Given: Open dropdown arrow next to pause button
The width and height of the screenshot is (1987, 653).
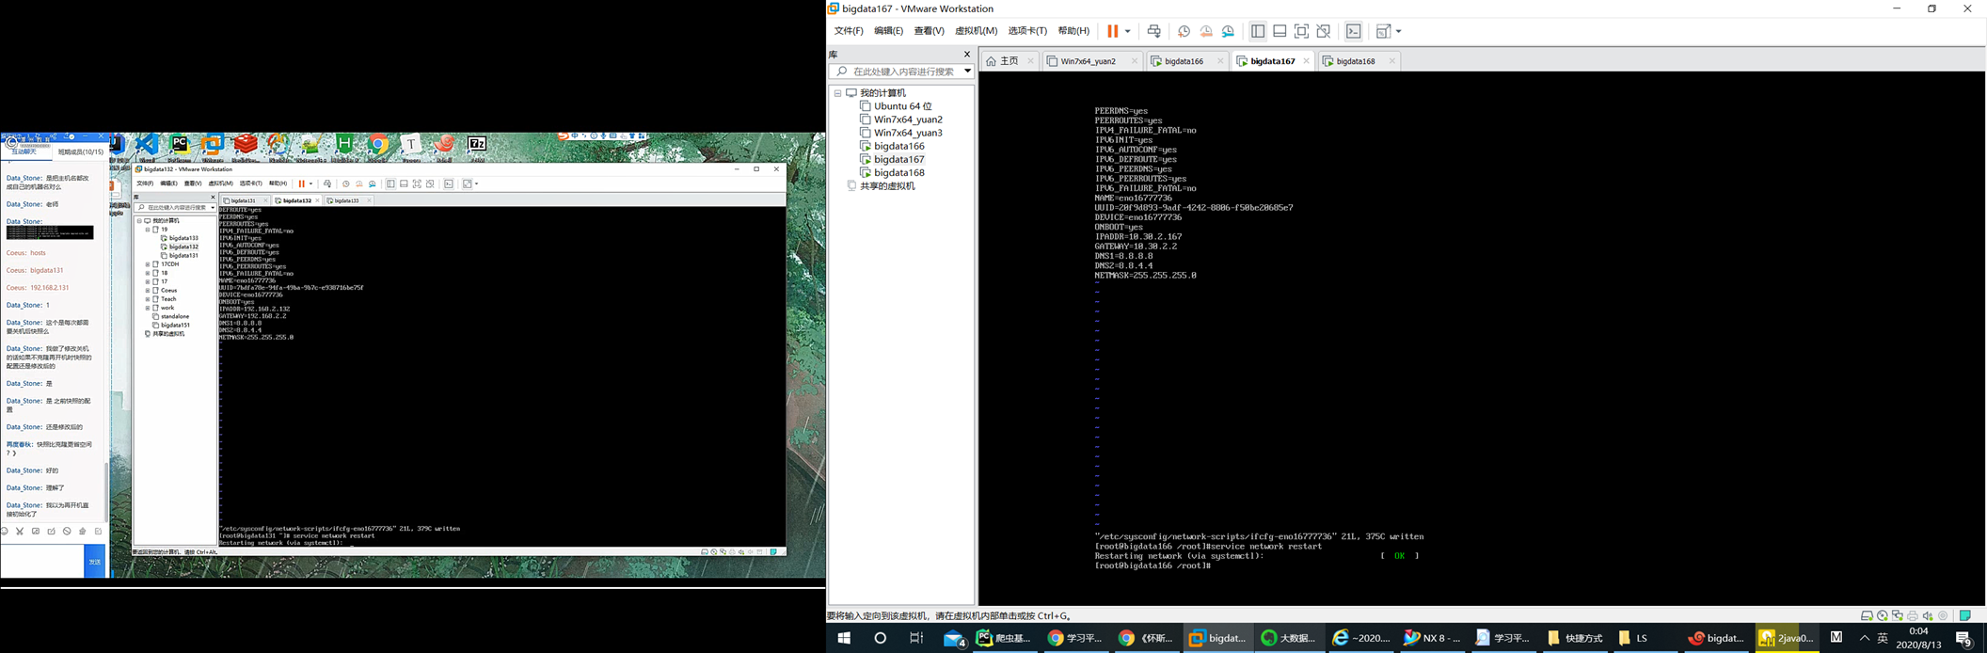Looking at the screenshot, I should pos(1128,31).
